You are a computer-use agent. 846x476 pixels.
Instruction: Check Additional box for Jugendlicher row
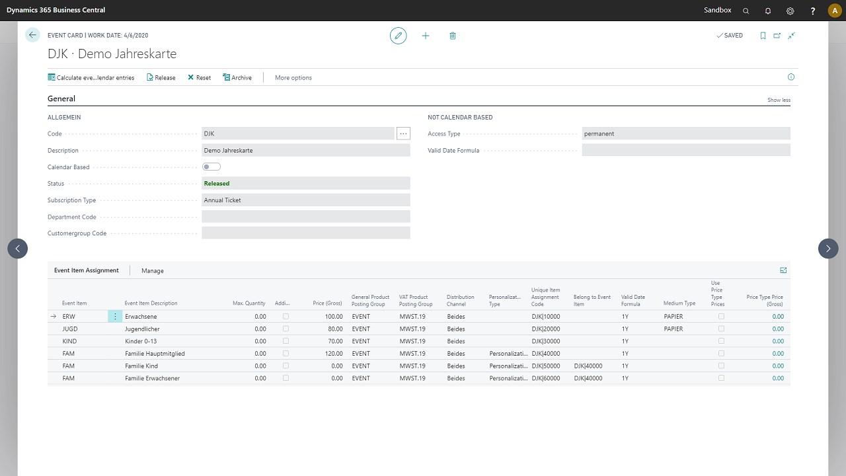[x=286, y=329]
